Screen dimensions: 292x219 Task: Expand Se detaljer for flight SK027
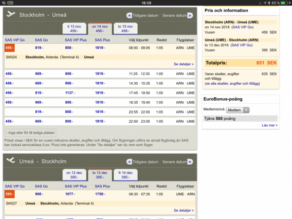click(183, 211)
